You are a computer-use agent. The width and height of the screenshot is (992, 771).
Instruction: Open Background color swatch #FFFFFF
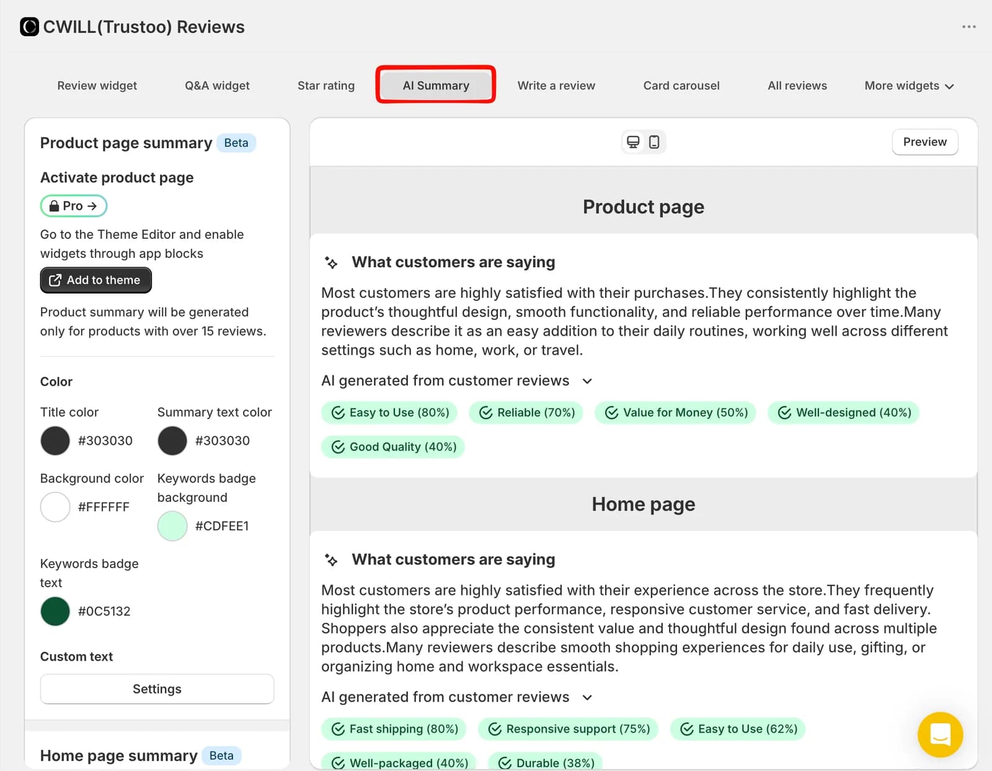click(55, 507)
